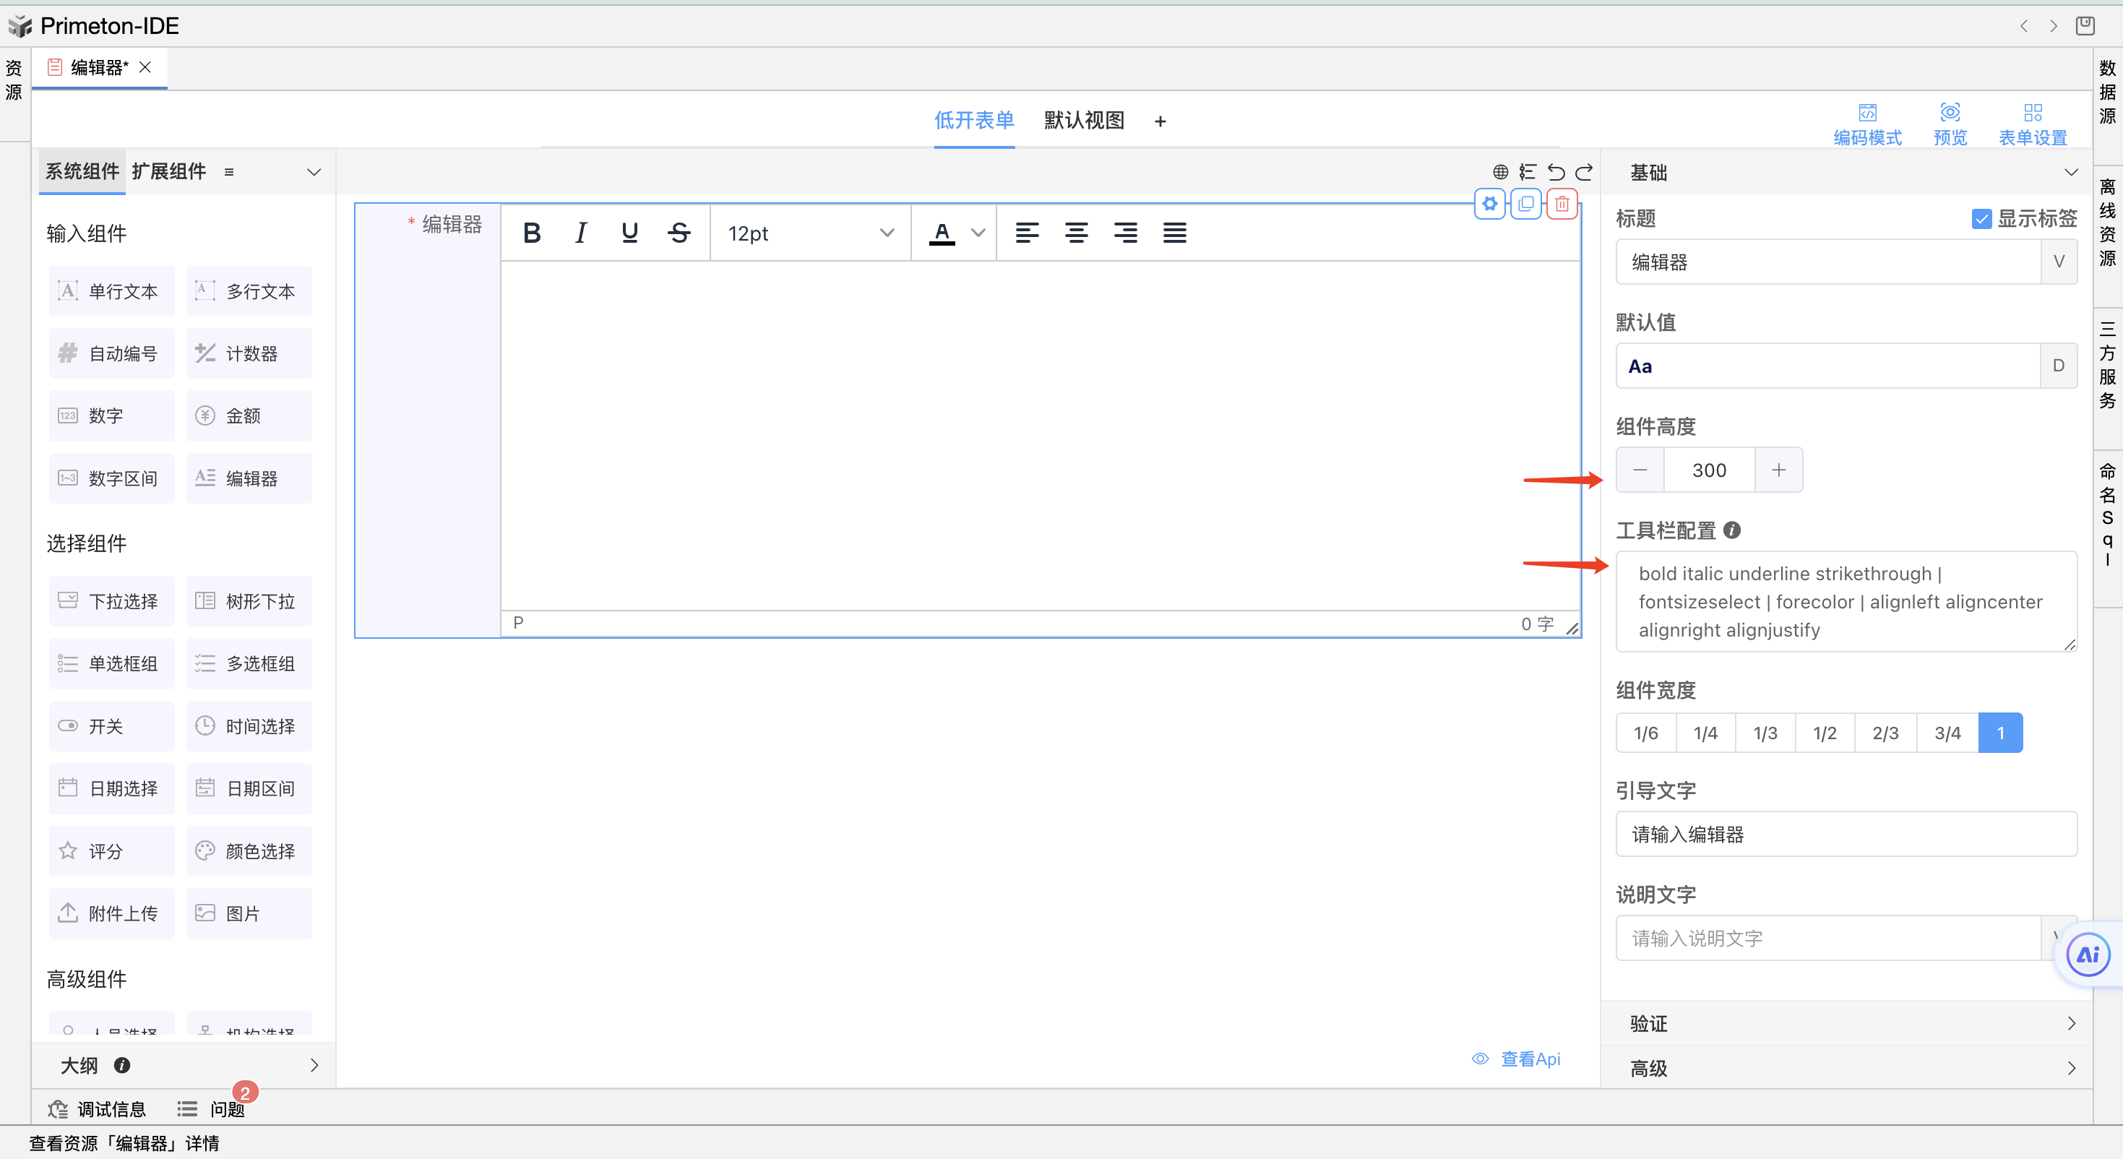Viewport: 2123px width, 1159px height.
Task: Click the copy component icon
Action: [x=1525, y=204]
